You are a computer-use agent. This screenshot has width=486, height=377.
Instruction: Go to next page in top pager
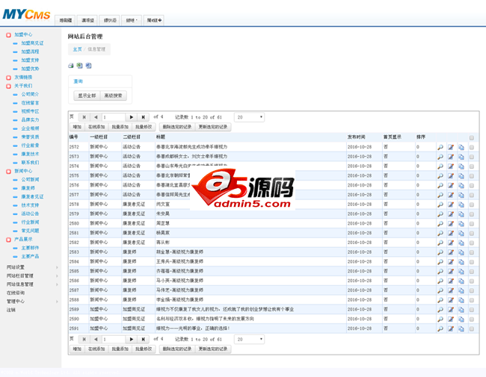[131, 117]
